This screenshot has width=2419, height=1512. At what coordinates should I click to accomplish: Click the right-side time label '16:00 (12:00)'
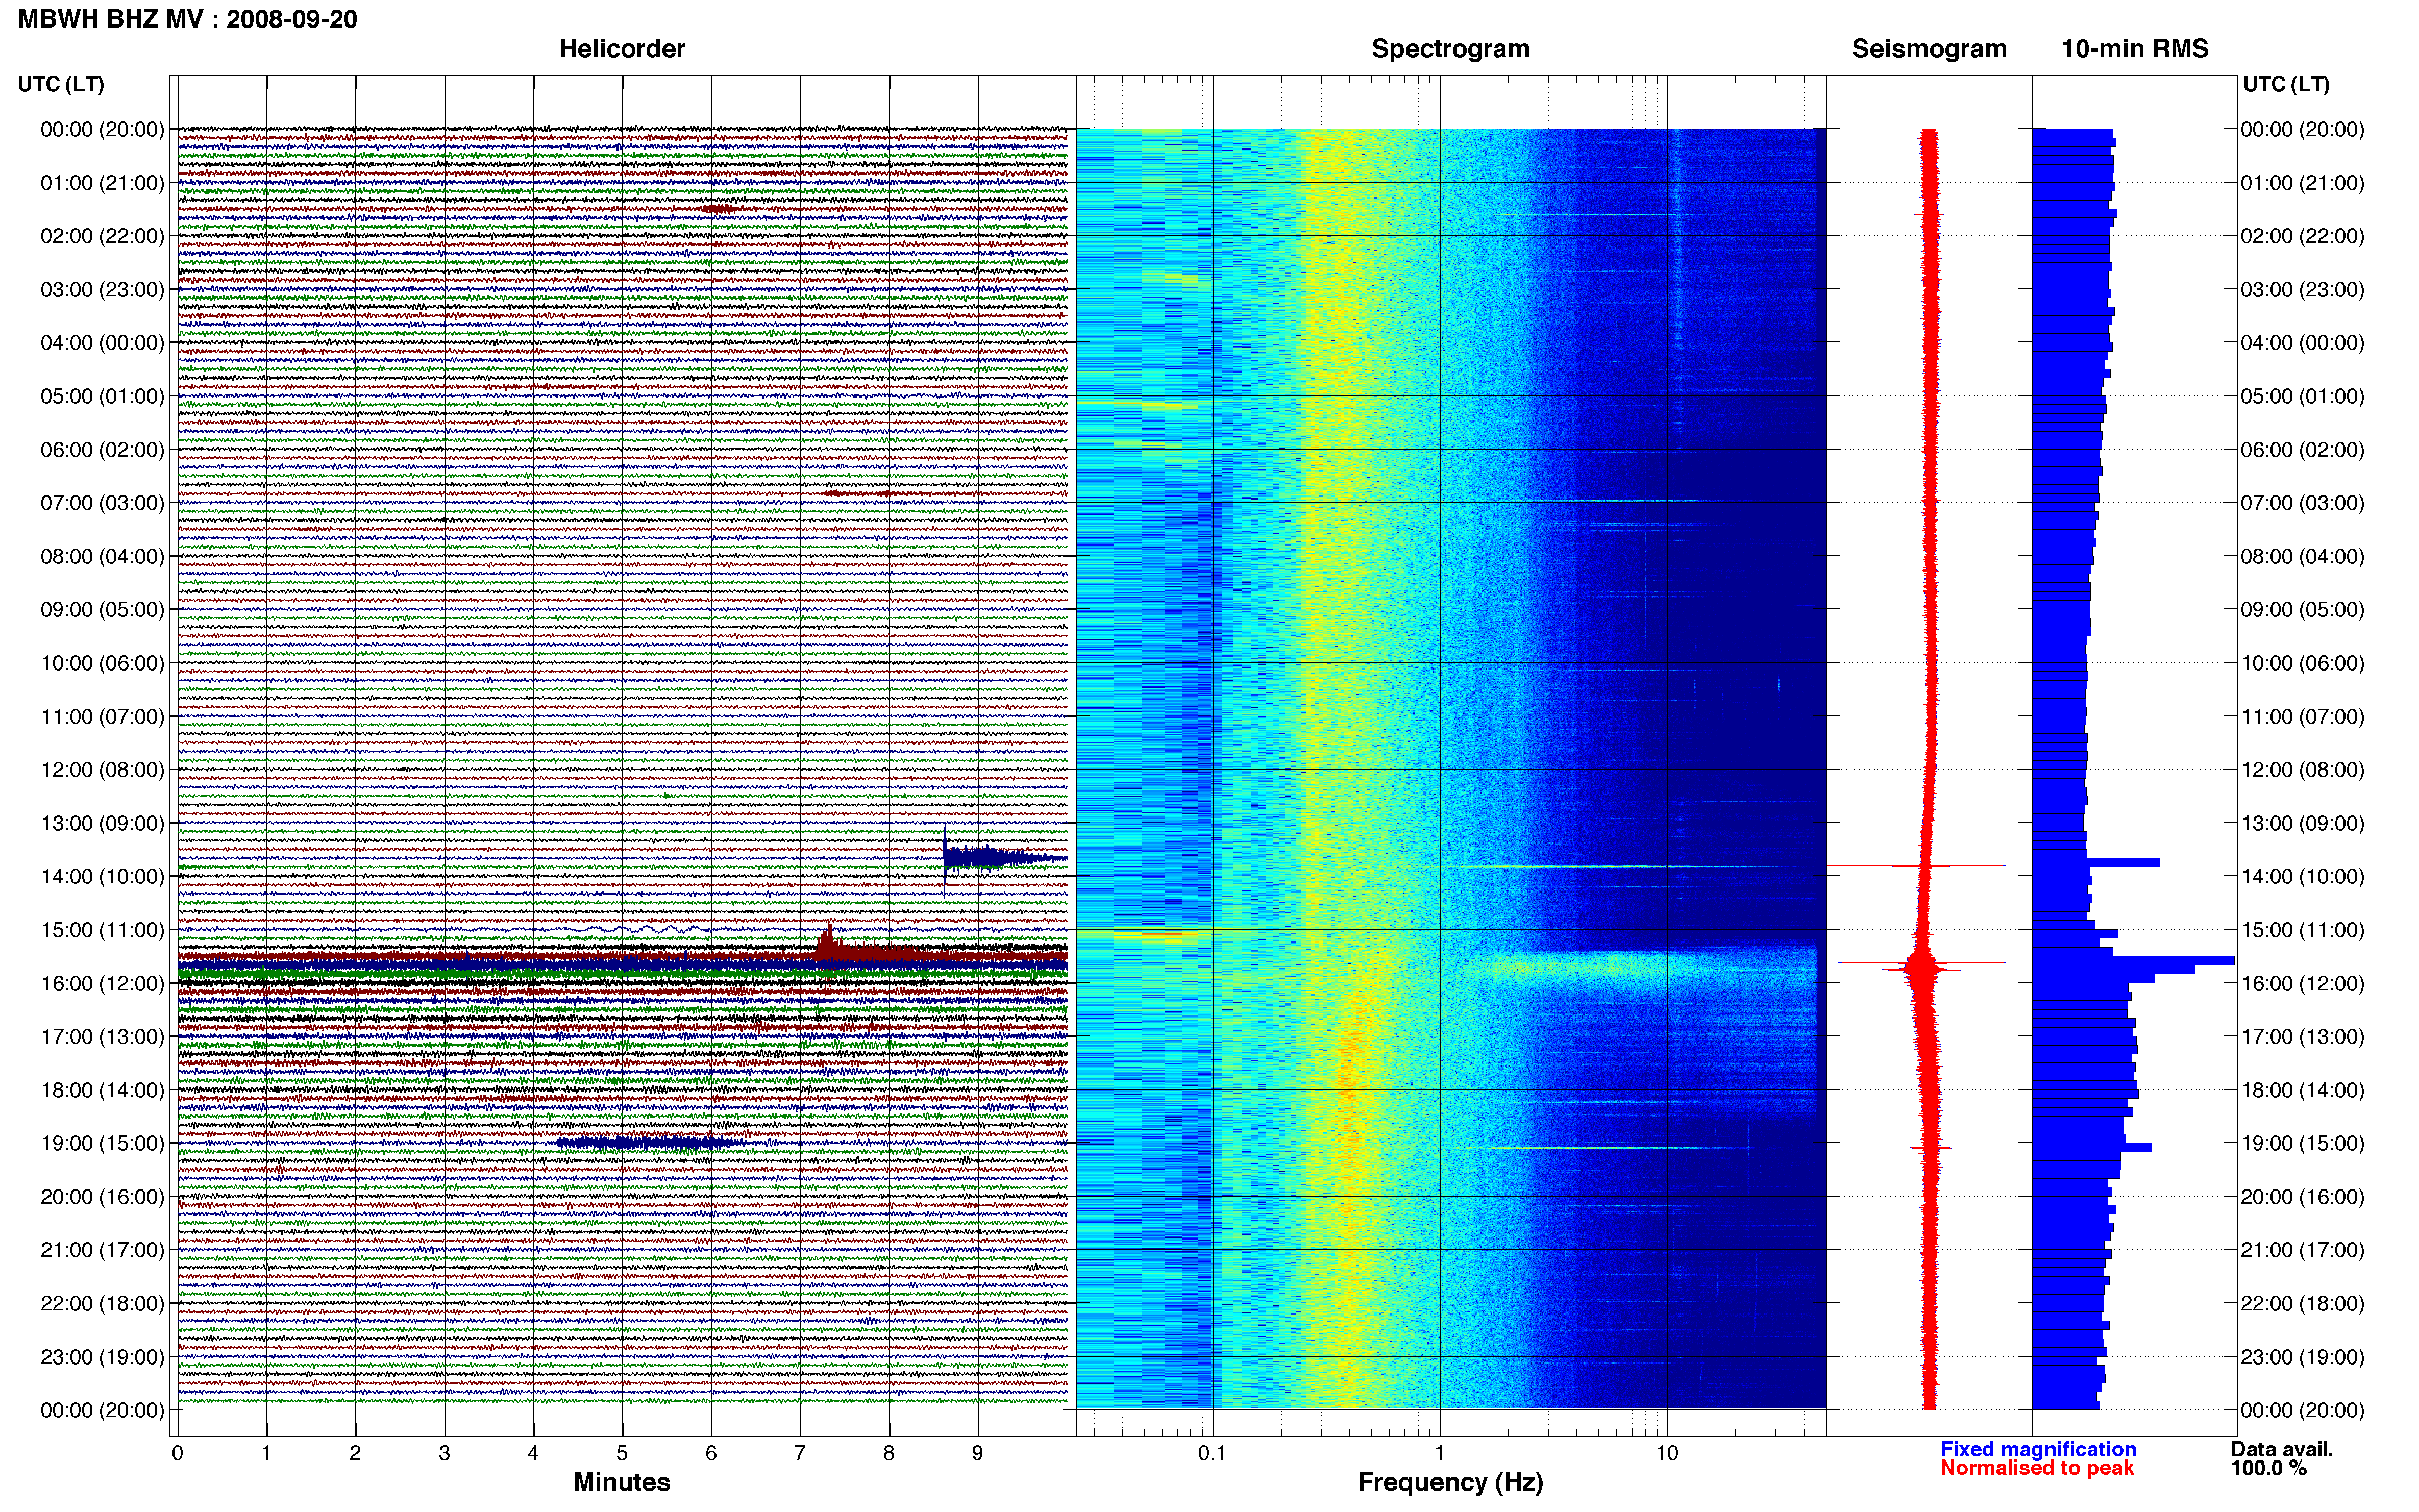(x=2302, y=983)
